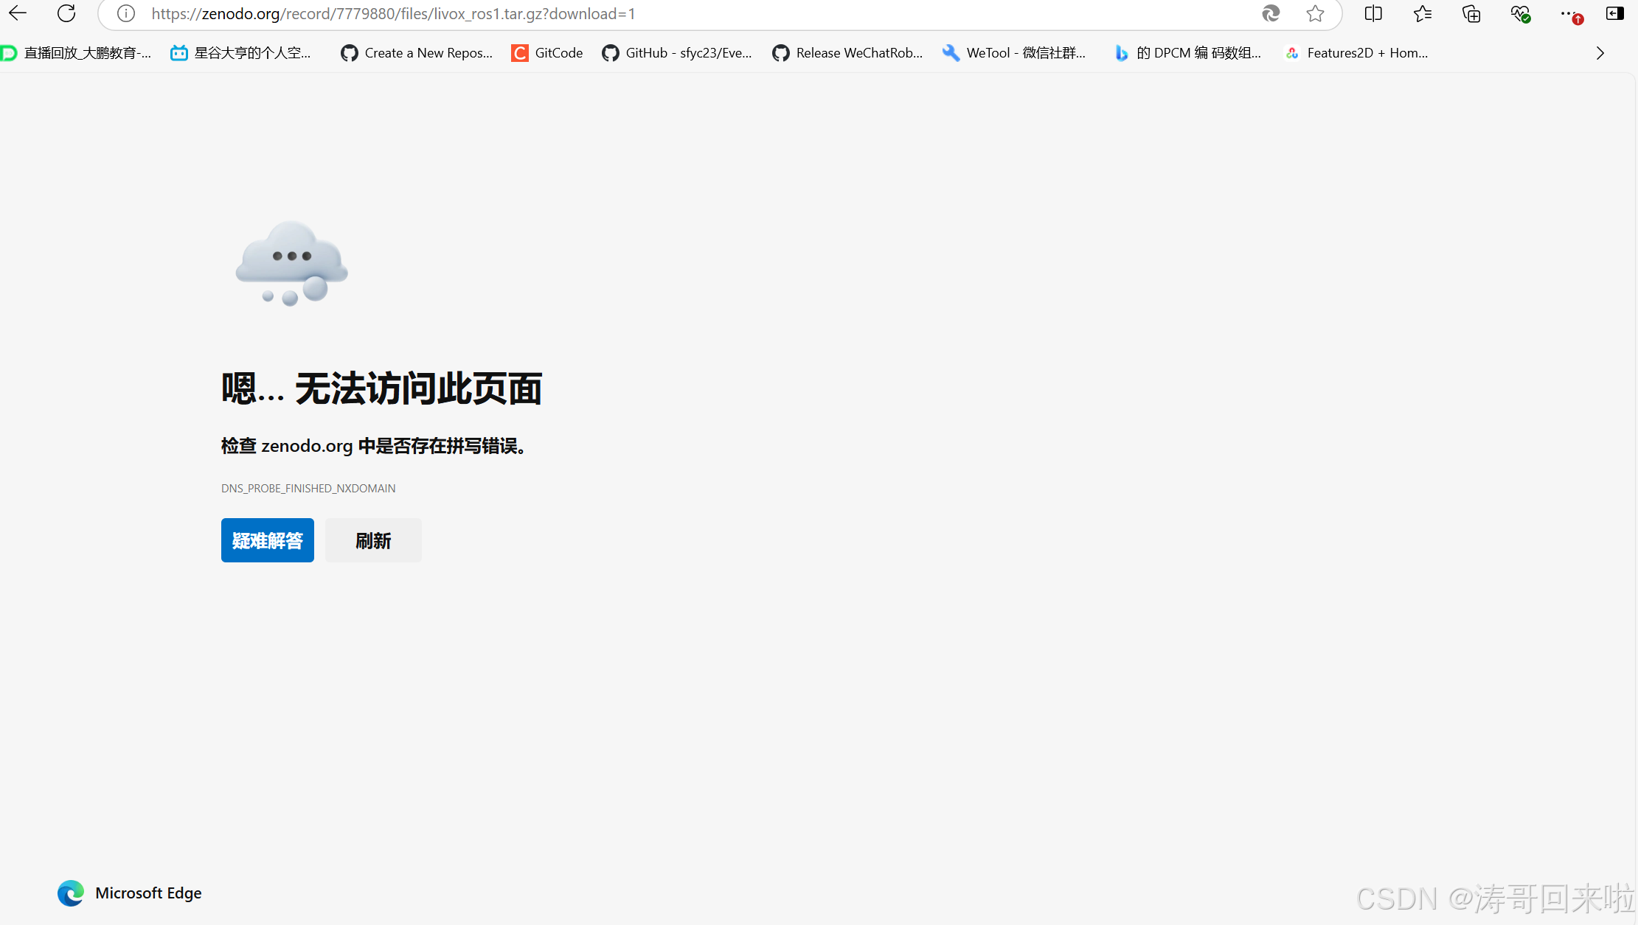Open split screen view icon
1638x925 pixels.
1373,13
